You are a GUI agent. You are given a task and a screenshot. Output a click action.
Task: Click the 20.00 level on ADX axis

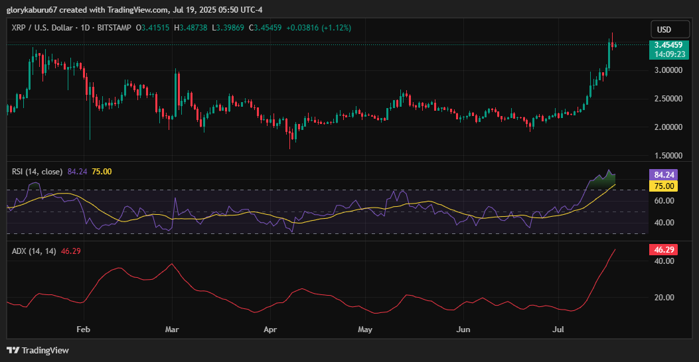pyautogui.click(x=664, y=298)
